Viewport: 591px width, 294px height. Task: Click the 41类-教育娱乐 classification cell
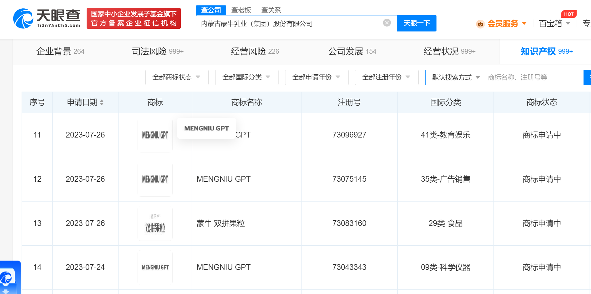pos(445,135)
